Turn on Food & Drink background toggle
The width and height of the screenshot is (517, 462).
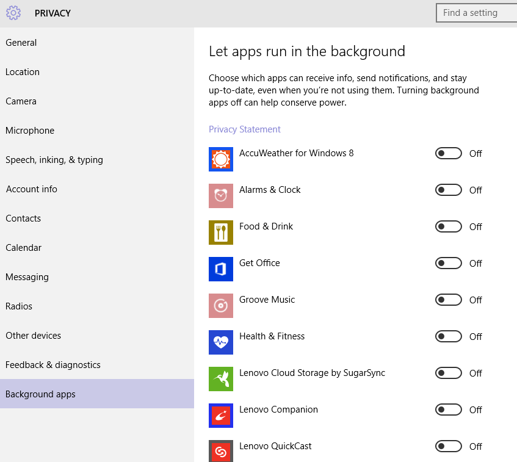click(x=449, y=226)
